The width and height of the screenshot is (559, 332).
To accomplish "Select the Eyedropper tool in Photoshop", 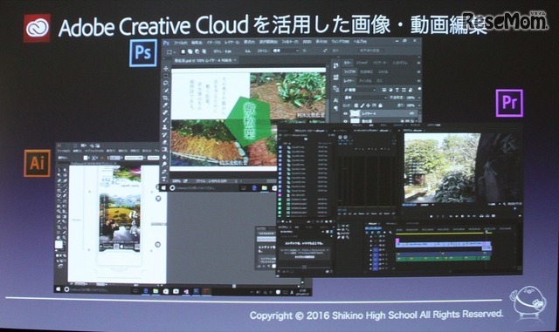I will coord(166,105).
